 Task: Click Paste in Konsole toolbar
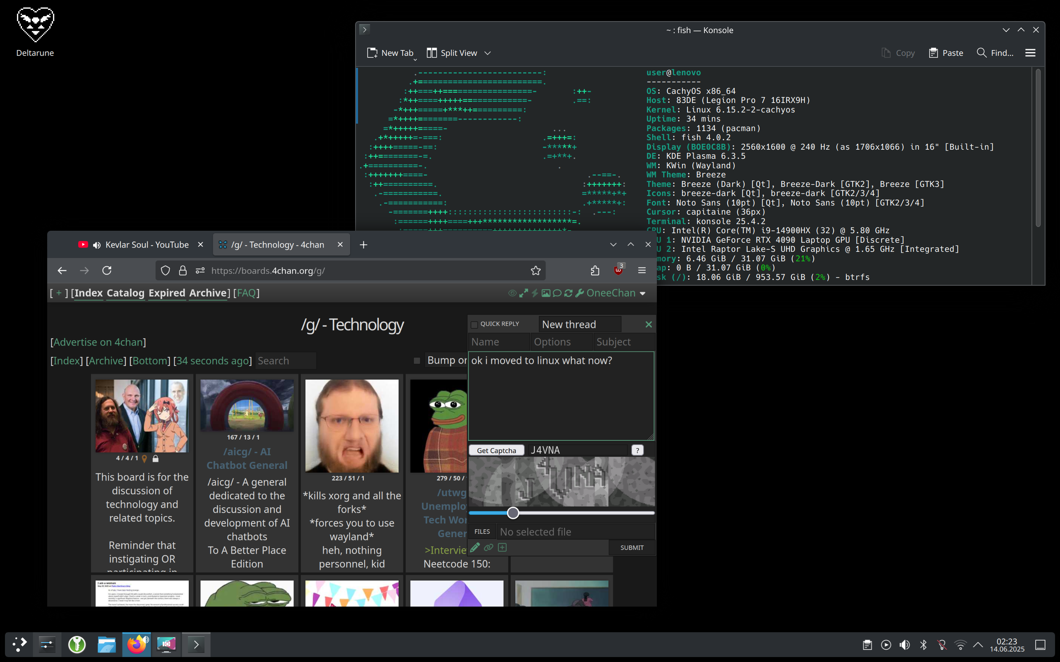[946, 53]
